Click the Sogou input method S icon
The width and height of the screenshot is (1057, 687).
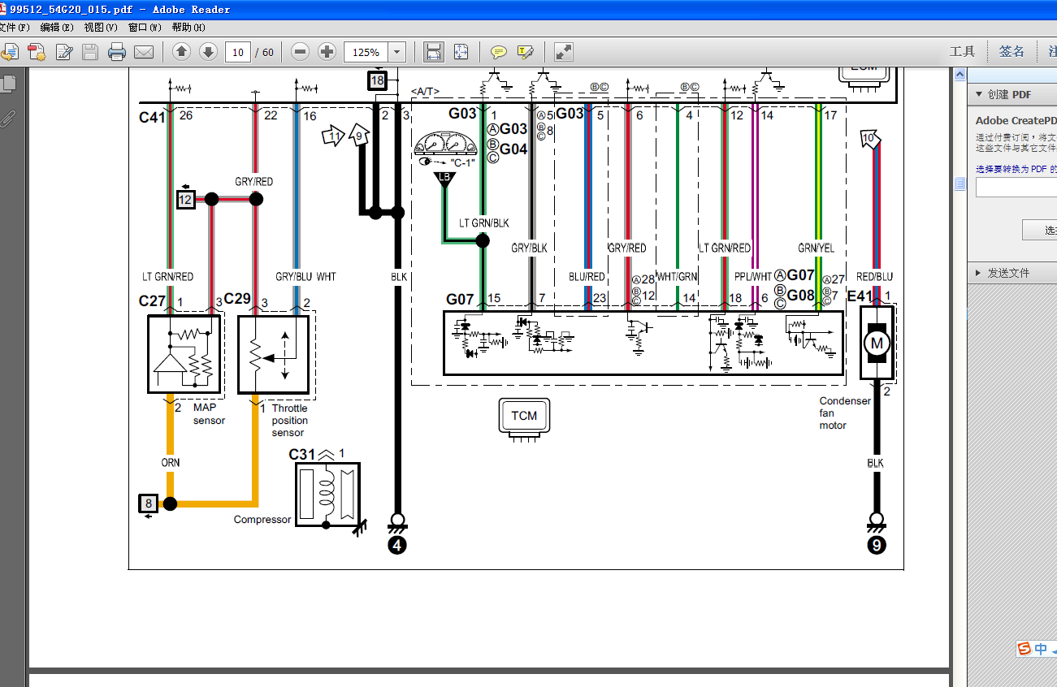coord(1024,649)
